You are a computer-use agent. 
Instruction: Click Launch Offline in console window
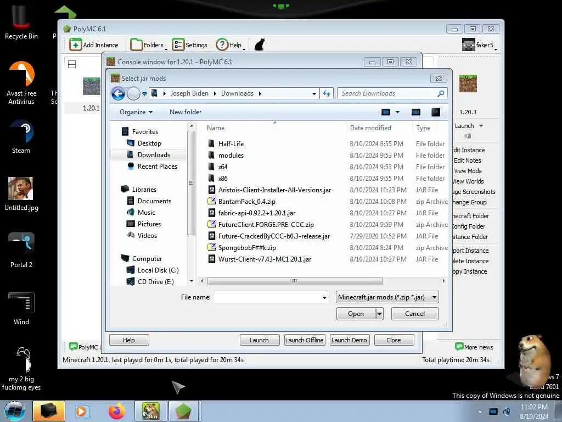304,340
